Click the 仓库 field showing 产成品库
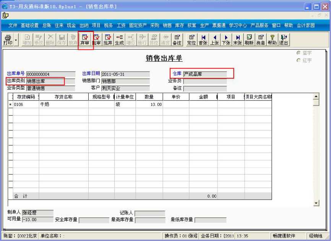Screen dimensions: 331x241 (x=205, y=74)
